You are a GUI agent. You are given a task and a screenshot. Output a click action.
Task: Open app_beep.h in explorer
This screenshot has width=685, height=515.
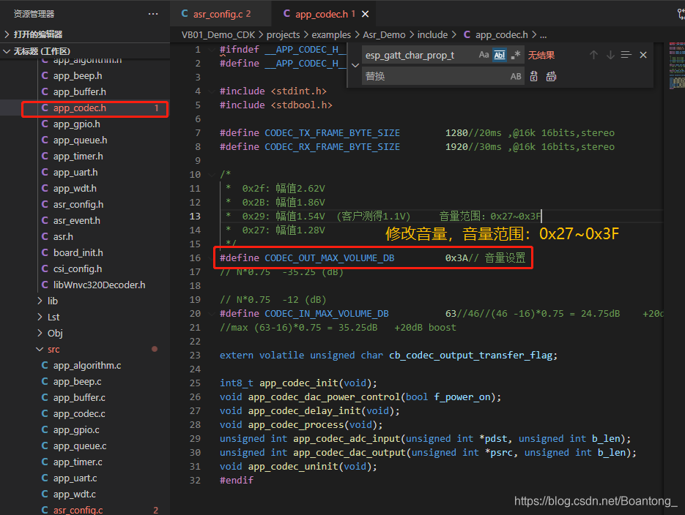tap(78, 76)
